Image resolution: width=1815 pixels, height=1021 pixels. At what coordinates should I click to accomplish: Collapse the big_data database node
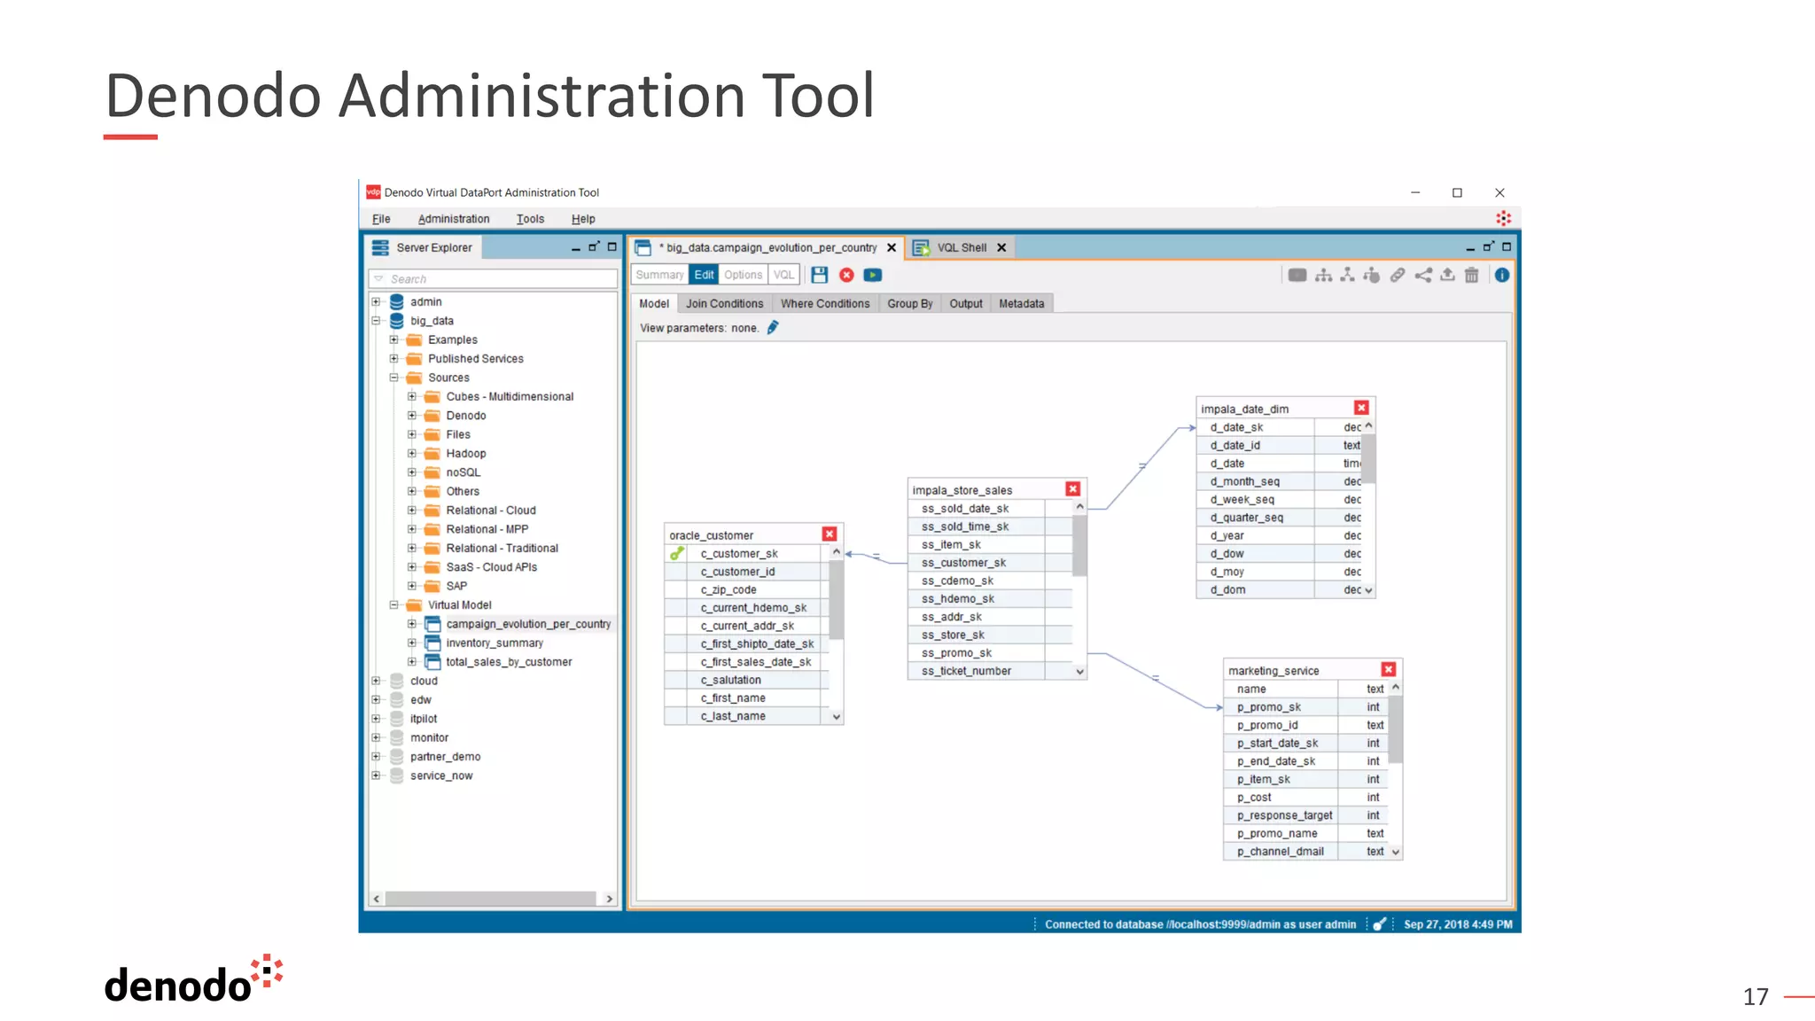tap(376, 321)
